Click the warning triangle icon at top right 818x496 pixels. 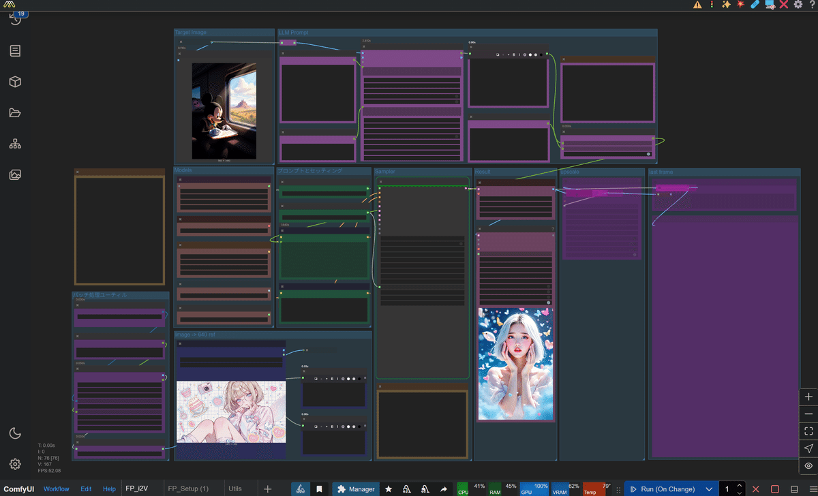point(697,4)
